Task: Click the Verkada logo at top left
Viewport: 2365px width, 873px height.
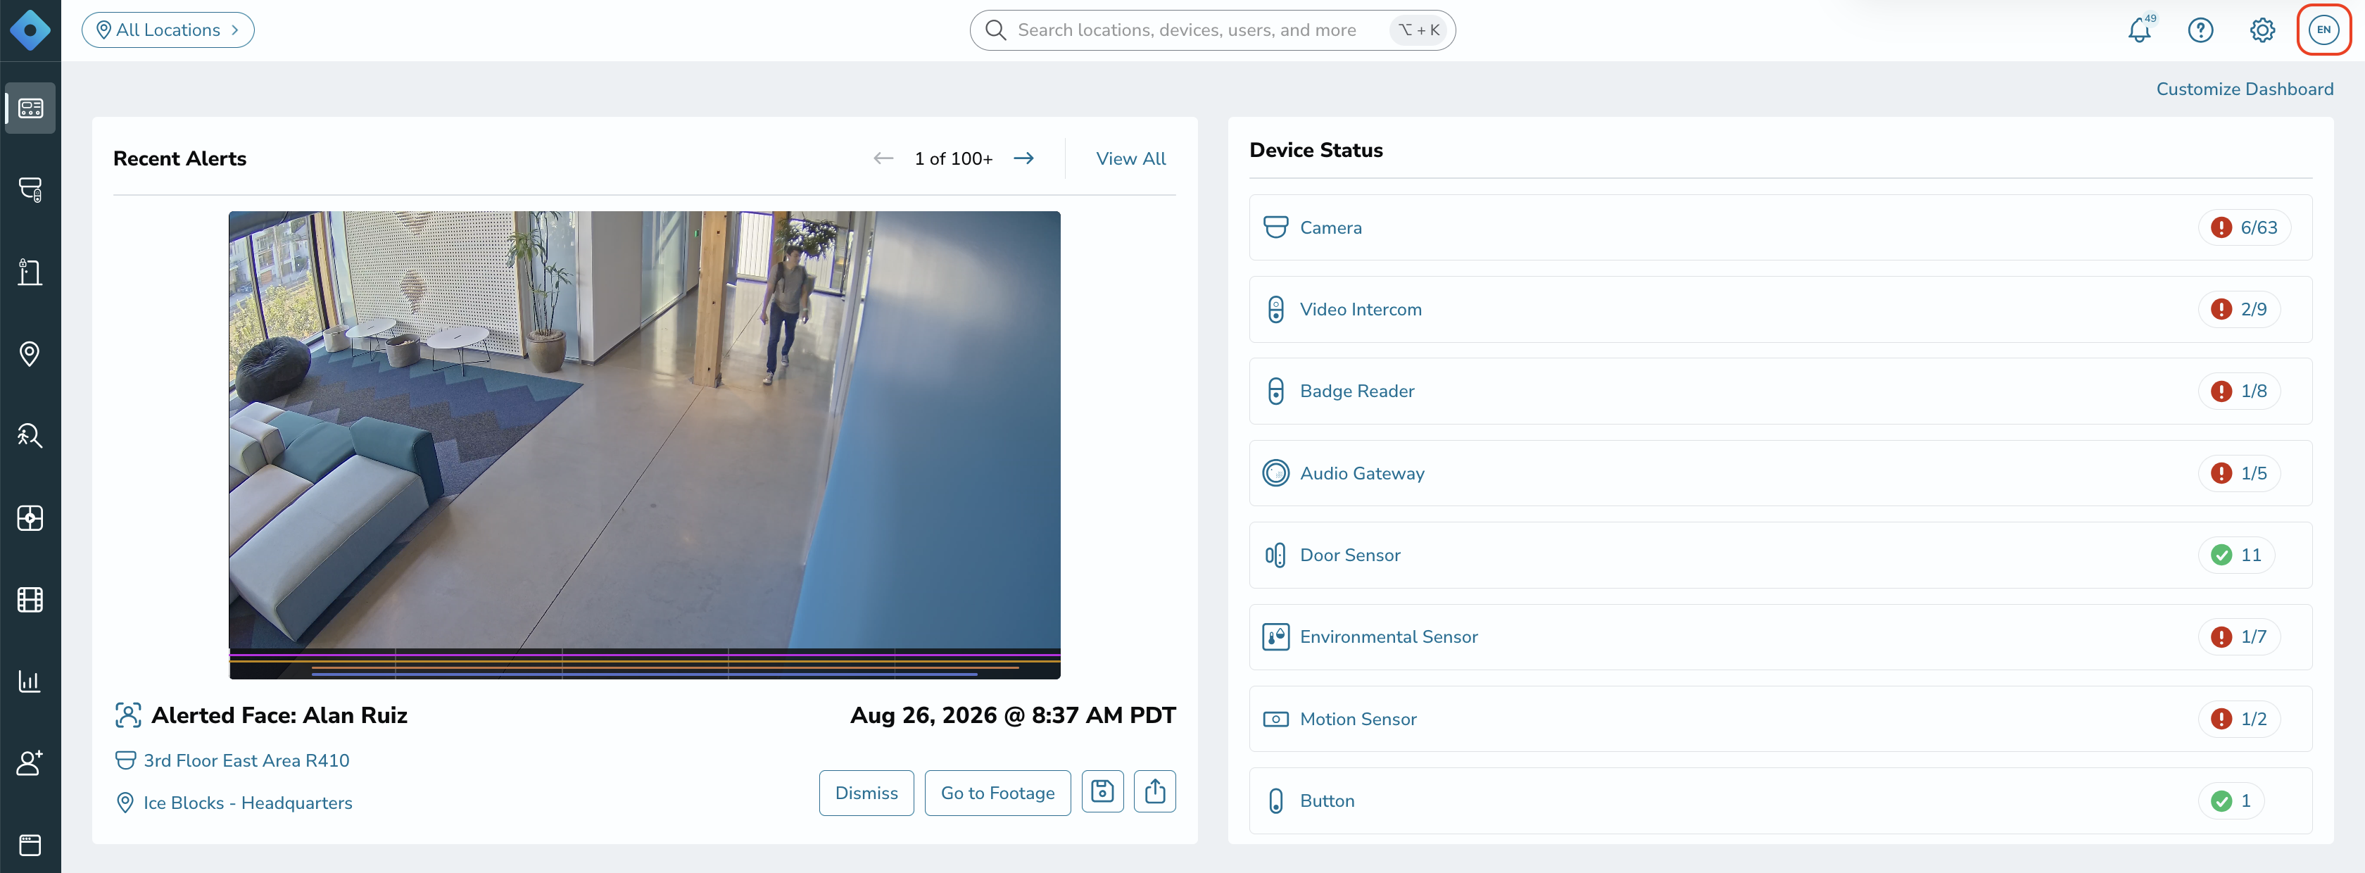Action: (30, 30)
